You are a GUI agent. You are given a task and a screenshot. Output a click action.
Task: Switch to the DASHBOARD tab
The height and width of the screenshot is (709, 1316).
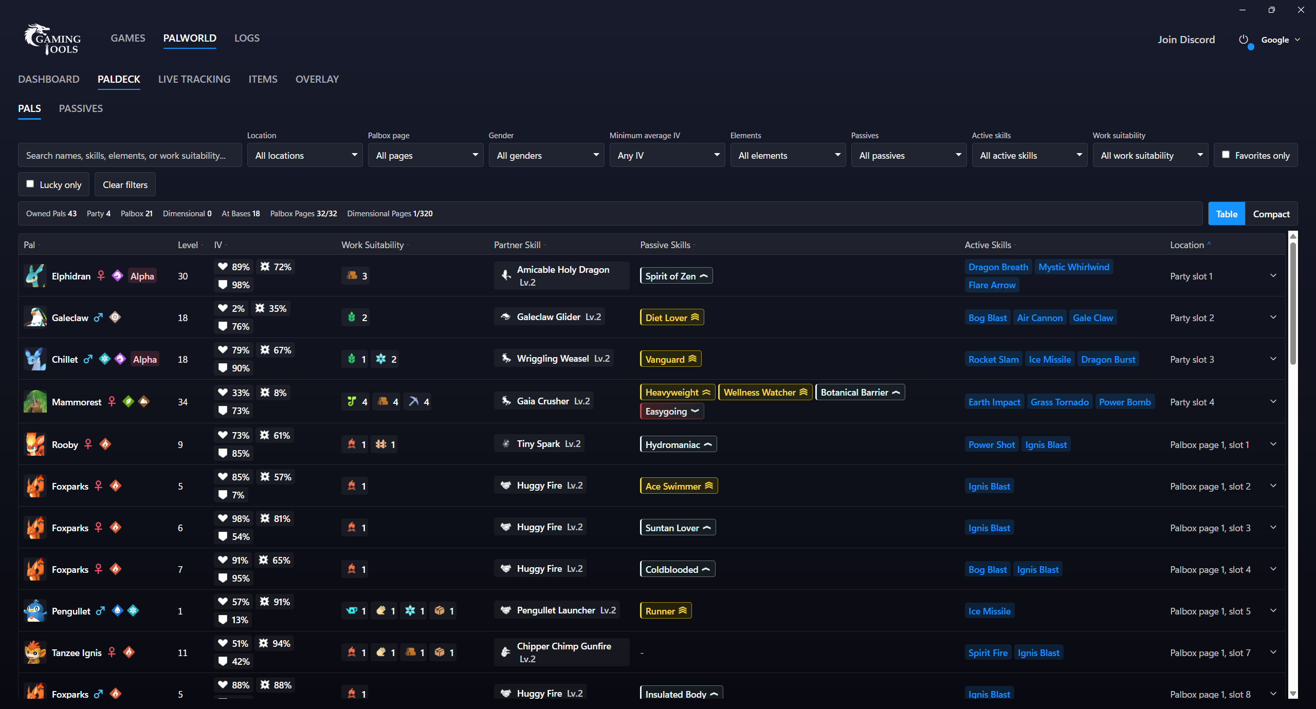pyautogui.click(x=49, y=79)
